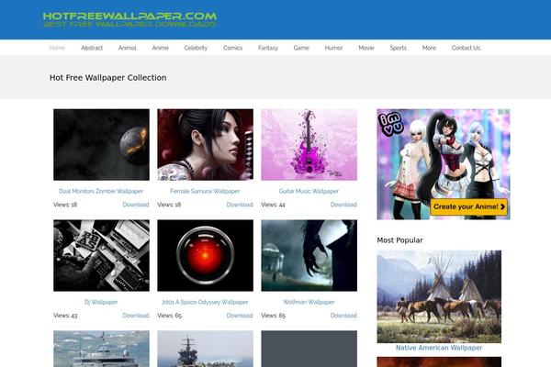Click the Most Popular sidebar heading
This screenshot has height=367, width=551.
click(399, 240)
